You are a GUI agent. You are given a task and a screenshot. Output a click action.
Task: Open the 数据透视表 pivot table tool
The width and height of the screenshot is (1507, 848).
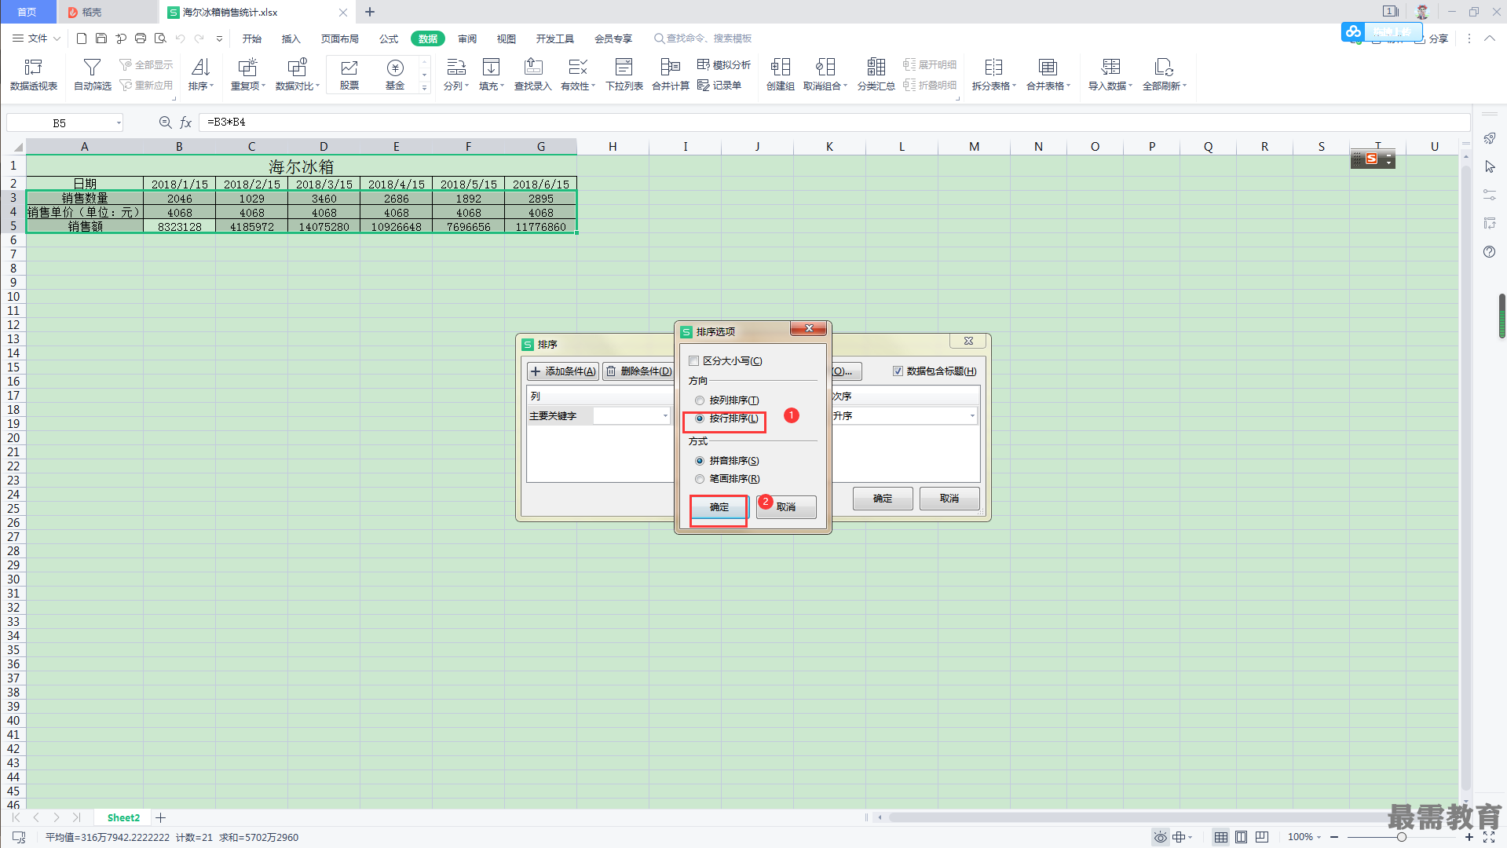34,75
